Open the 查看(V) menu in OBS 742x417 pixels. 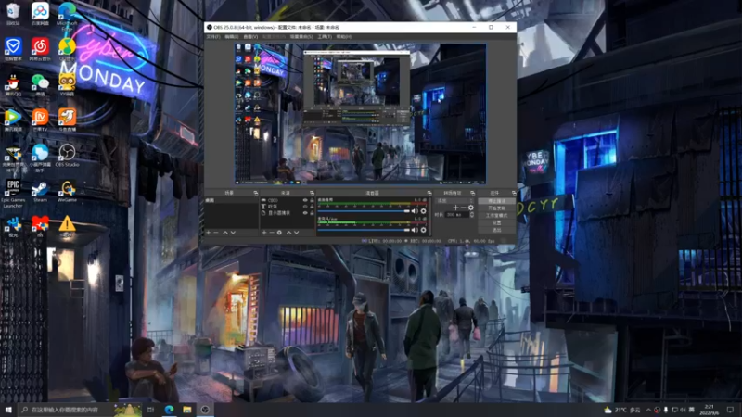[x=250, y=36]
